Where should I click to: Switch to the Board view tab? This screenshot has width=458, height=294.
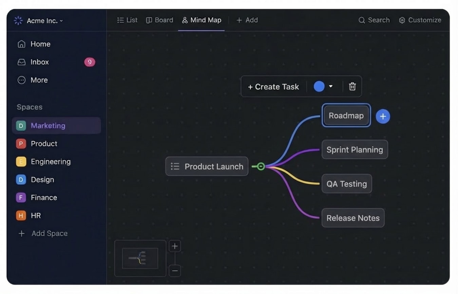click(159, 20)
